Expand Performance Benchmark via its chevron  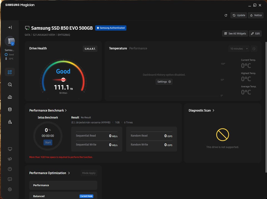click(x=66, y=110)
